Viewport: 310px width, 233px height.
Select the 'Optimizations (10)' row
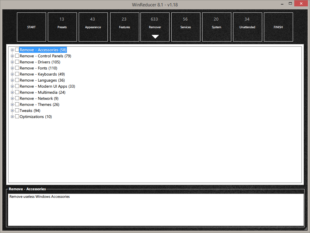coord(36,117)
